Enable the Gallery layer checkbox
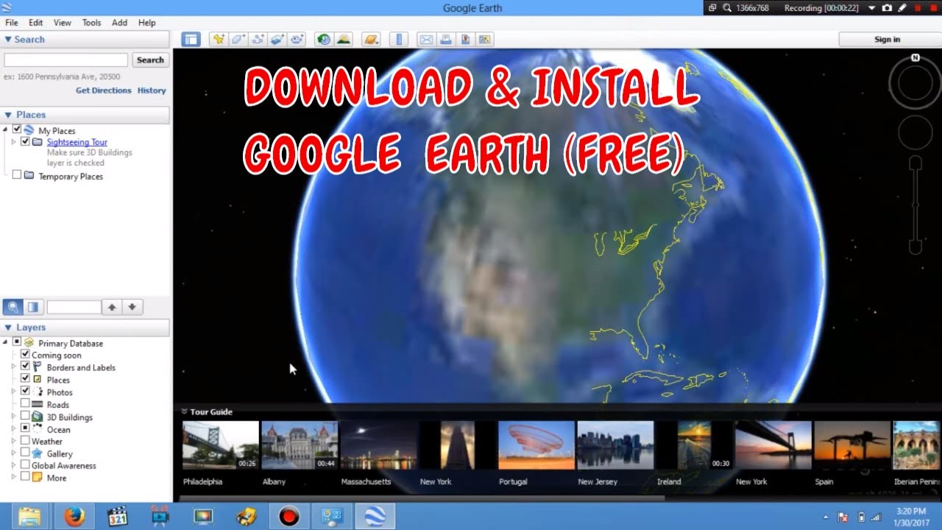 tap(26, 453)
